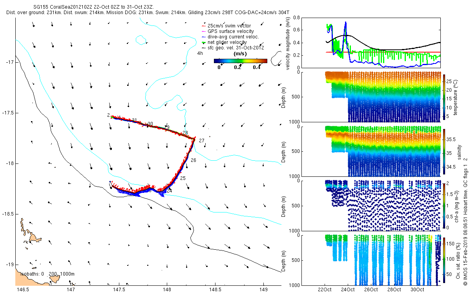Viewport: 471px width, 294px height.
Task: Select the 'GPS surface velocity' legend entry
Action: tap(227, 31)
